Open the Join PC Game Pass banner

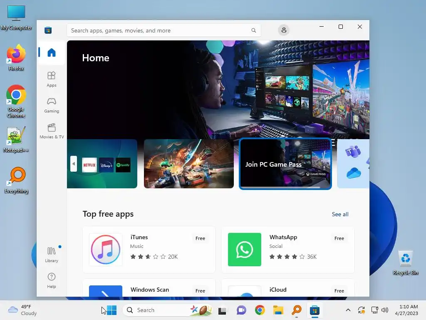tap(285, 164)
